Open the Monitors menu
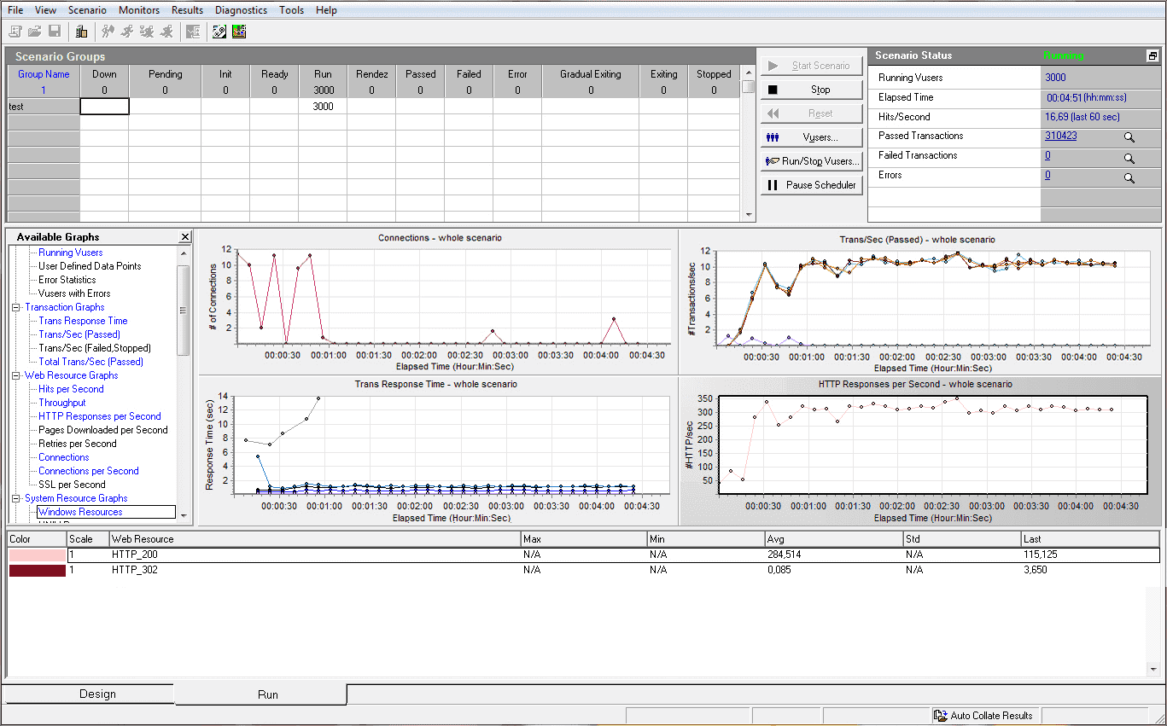1167x726 pixels. 139,10
